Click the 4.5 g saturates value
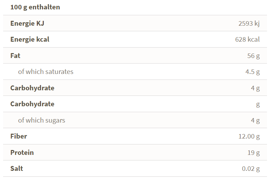Screen dimensions: 275x183 click(x=252, y=72)
